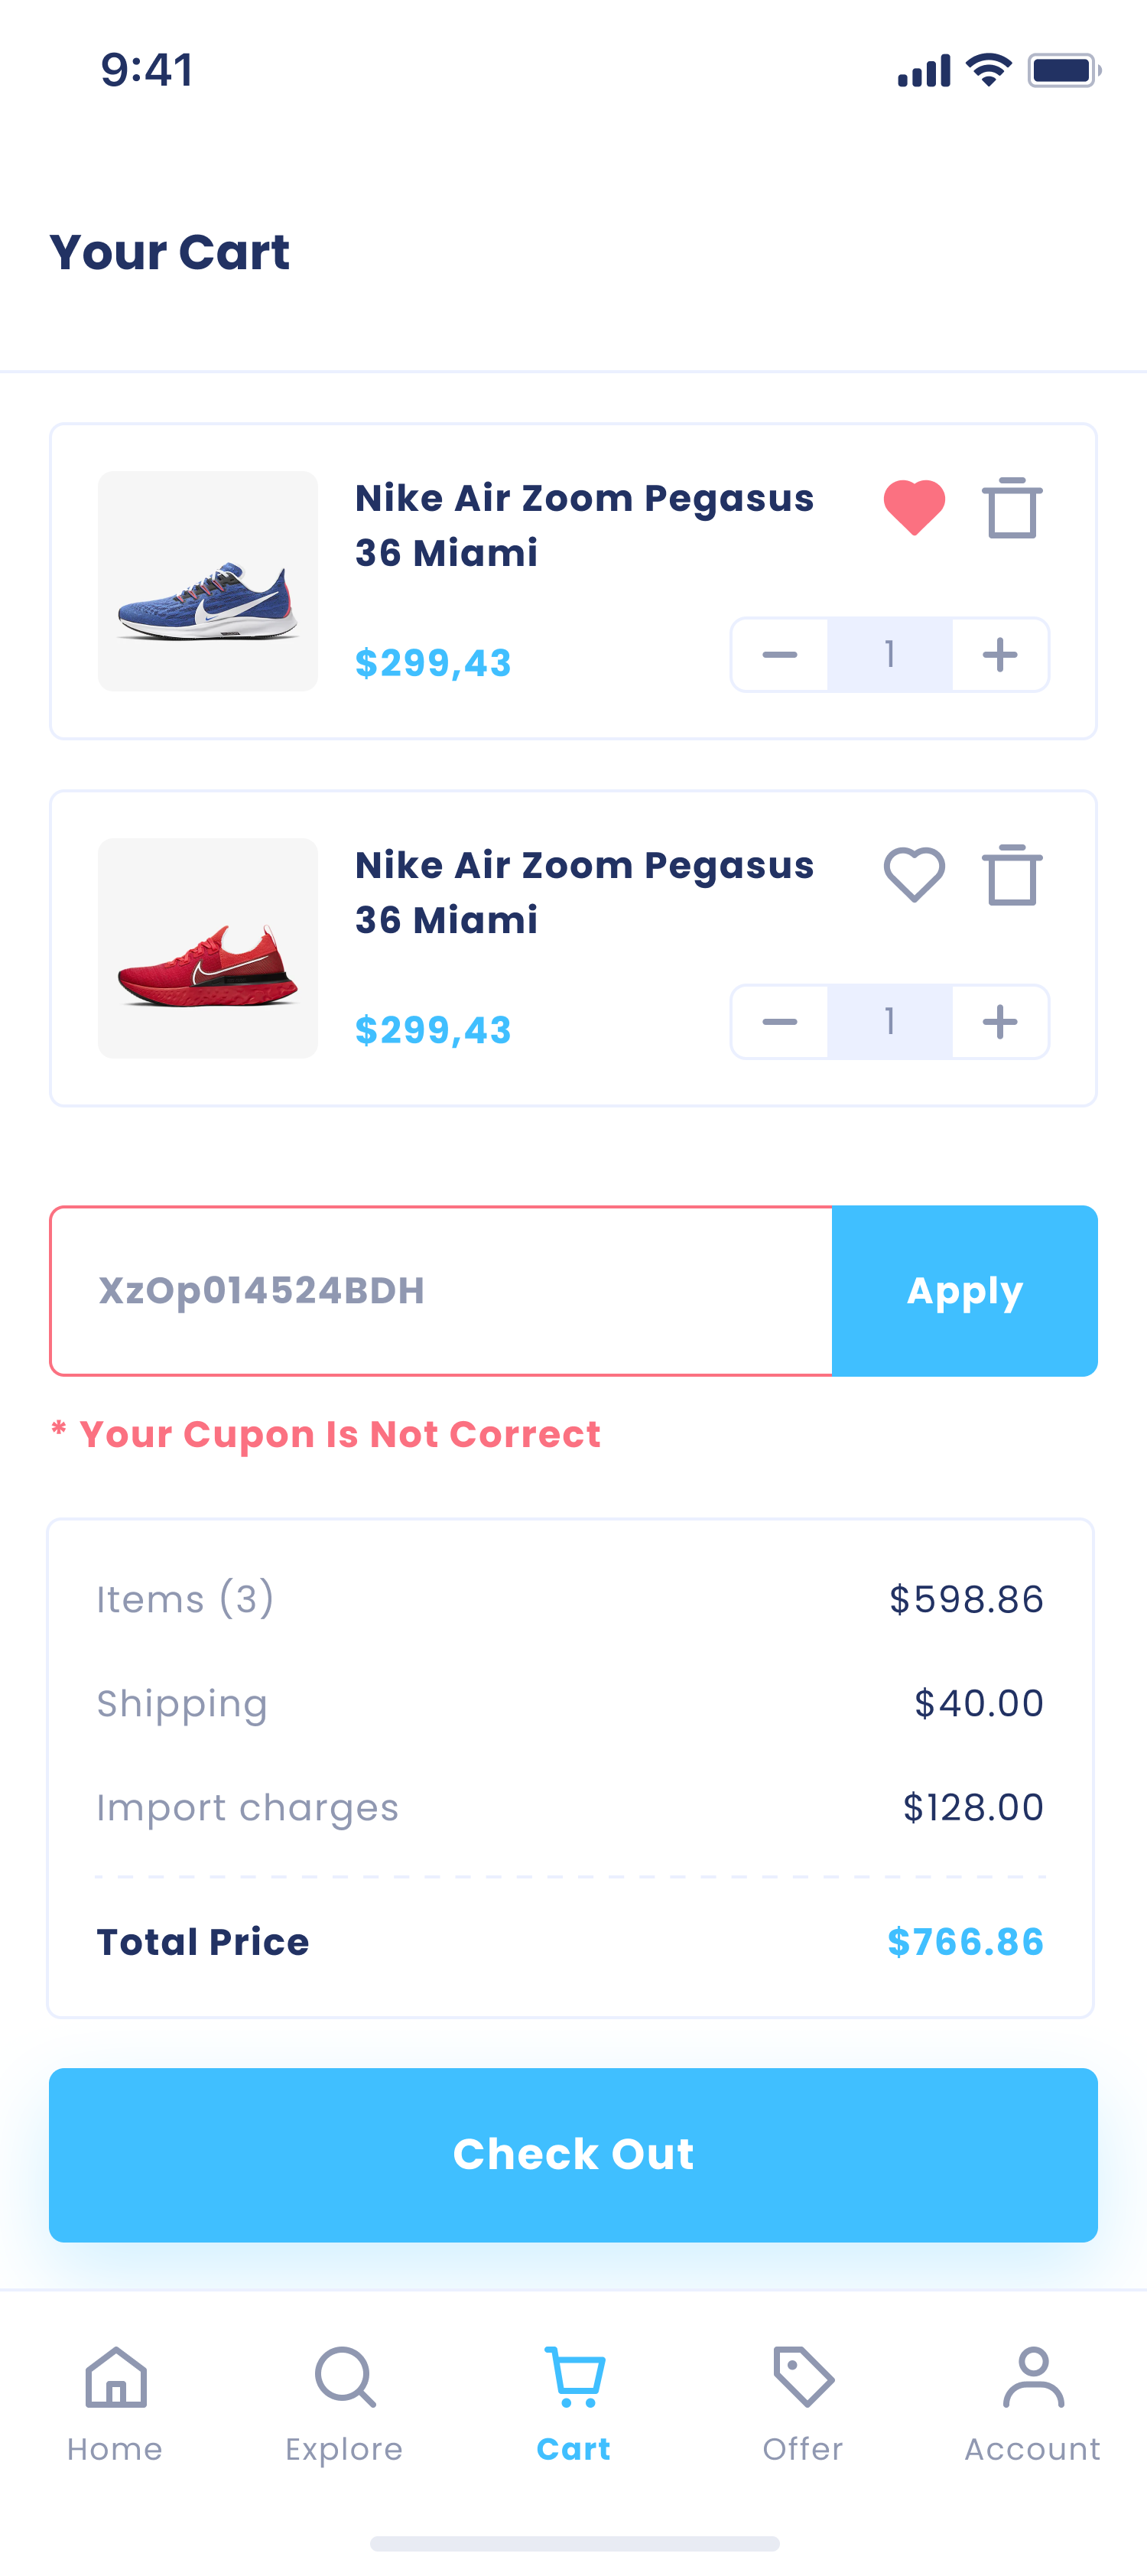Remove the red shoe with trash icon

tap(1011, 875)
